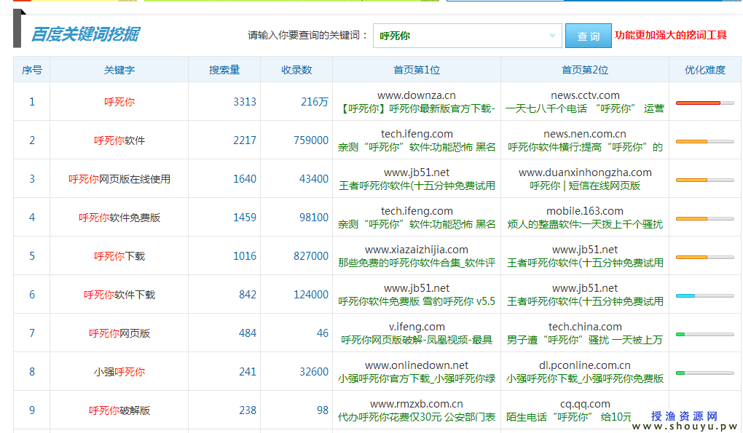This screenshot has width=743, height=433.
Task: Click the index count 216万
Action: click(x=315, y=102)
